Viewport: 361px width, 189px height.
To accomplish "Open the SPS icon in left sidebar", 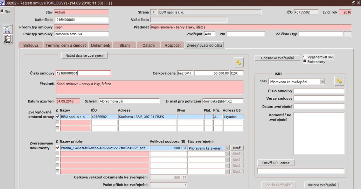I will (7, 29).
